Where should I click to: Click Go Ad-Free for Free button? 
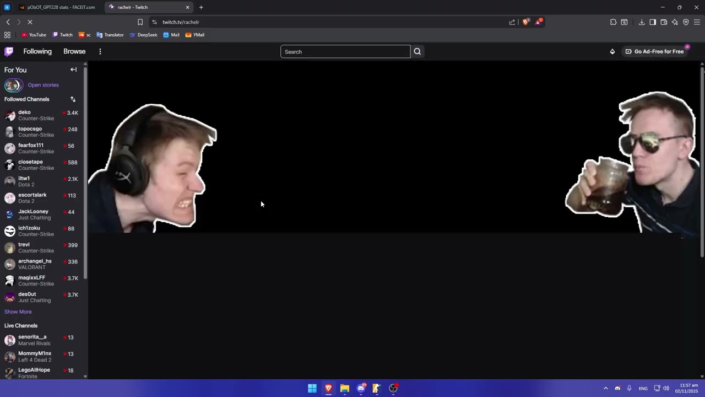(x=654, y=52)
